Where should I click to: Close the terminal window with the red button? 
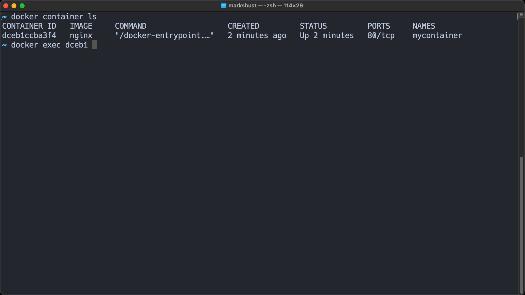point(6,6)
